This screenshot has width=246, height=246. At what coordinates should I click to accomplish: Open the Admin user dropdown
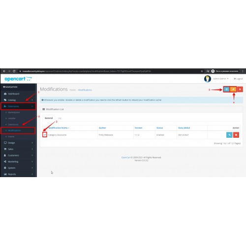[220, 79]
